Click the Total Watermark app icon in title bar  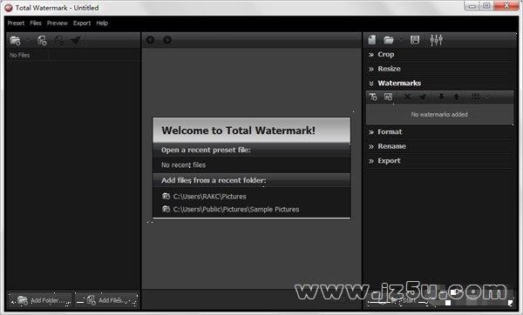click(9, 8)
